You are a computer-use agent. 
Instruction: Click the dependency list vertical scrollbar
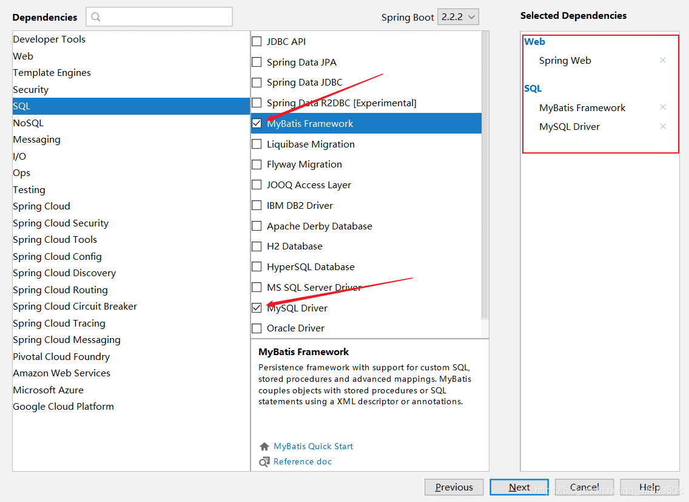click(485, 175)
